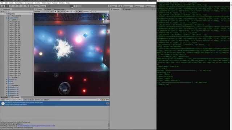Click Clear in the Console
232x130 pixels.
click(3, 100)
